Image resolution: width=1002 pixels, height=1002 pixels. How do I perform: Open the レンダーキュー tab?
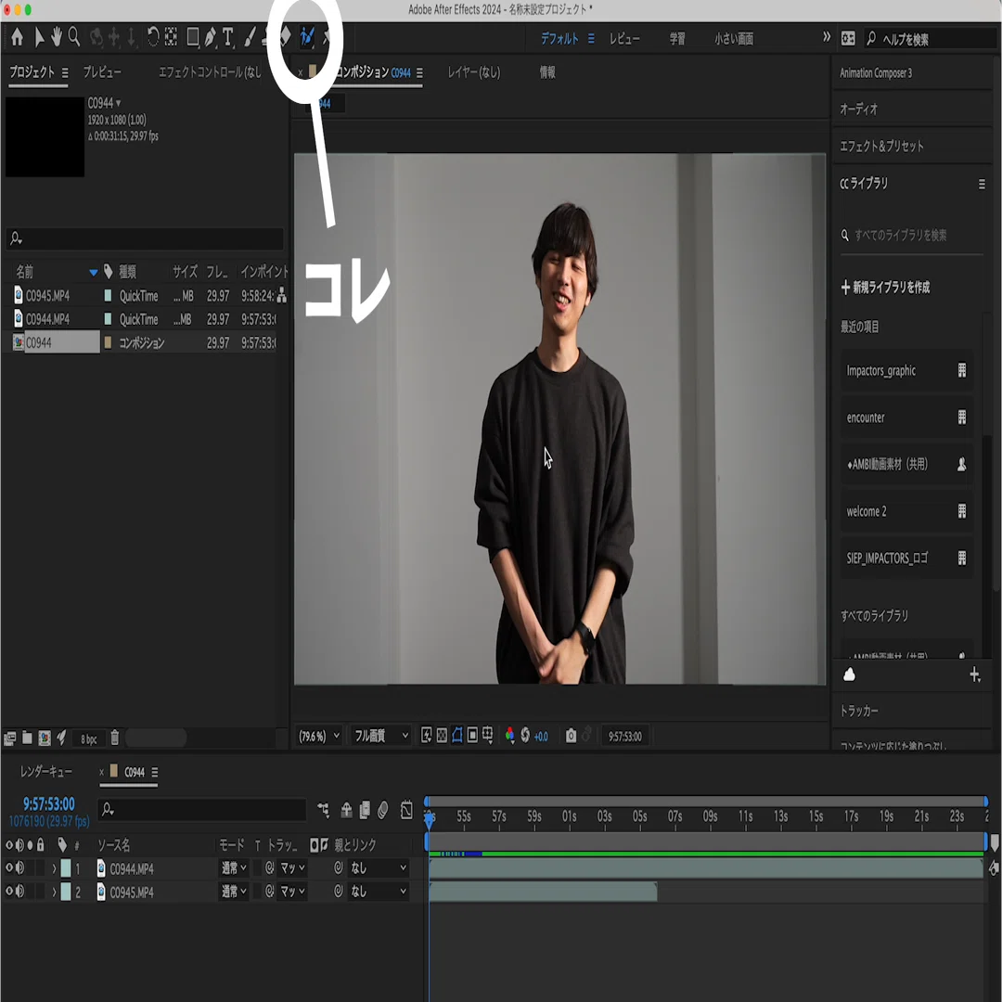pyautogui.click(x=46, y=772)
